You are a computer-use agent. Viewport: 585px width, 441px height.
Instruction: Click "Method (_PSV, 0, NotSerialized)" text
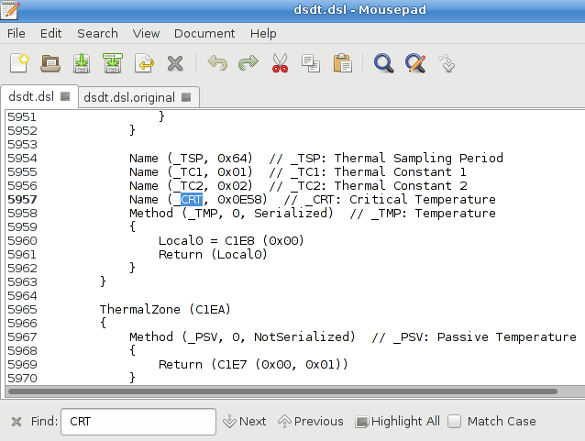pyautogui.click(x=242, y=336)
